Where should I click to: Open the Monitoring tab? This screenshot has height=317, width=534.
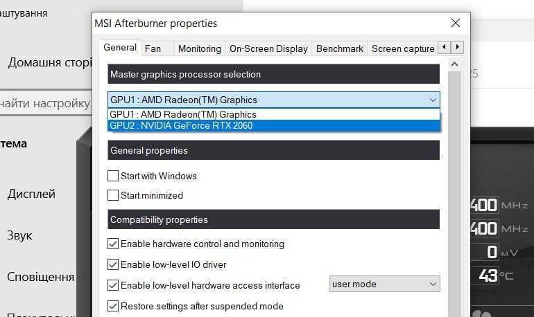coord(199,48)
